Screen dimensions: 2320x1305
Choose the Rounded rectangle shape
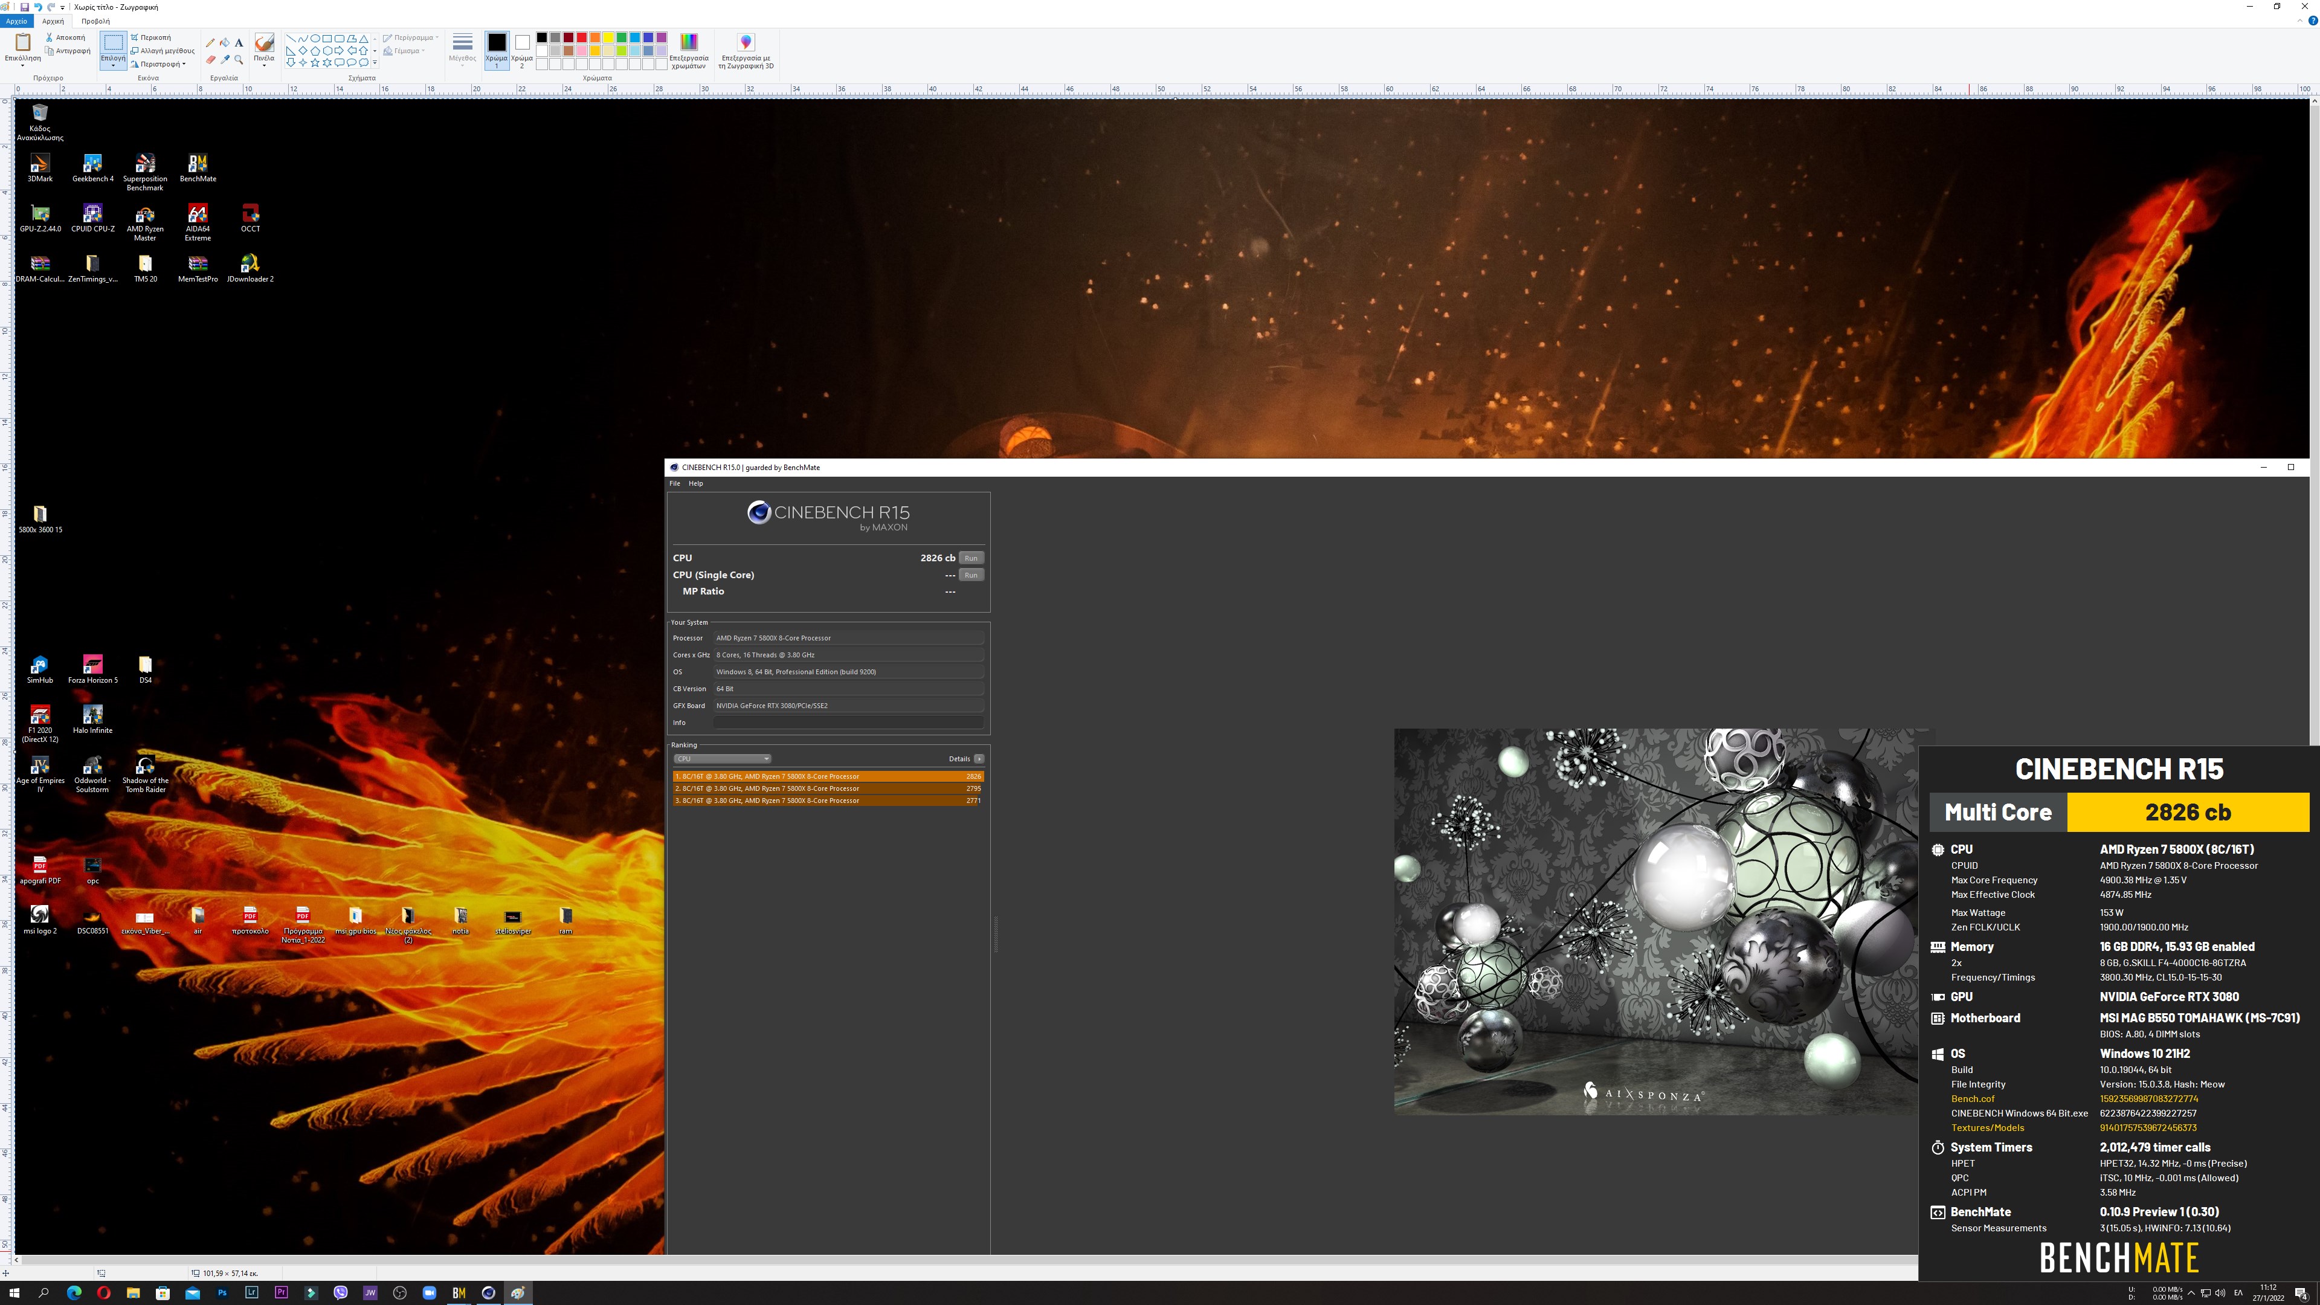[x=340, y=39]
